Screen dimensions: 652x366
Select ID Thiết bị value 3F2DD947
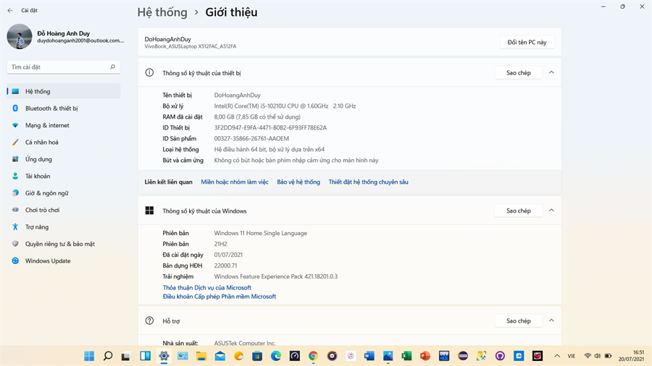point(270,128)
